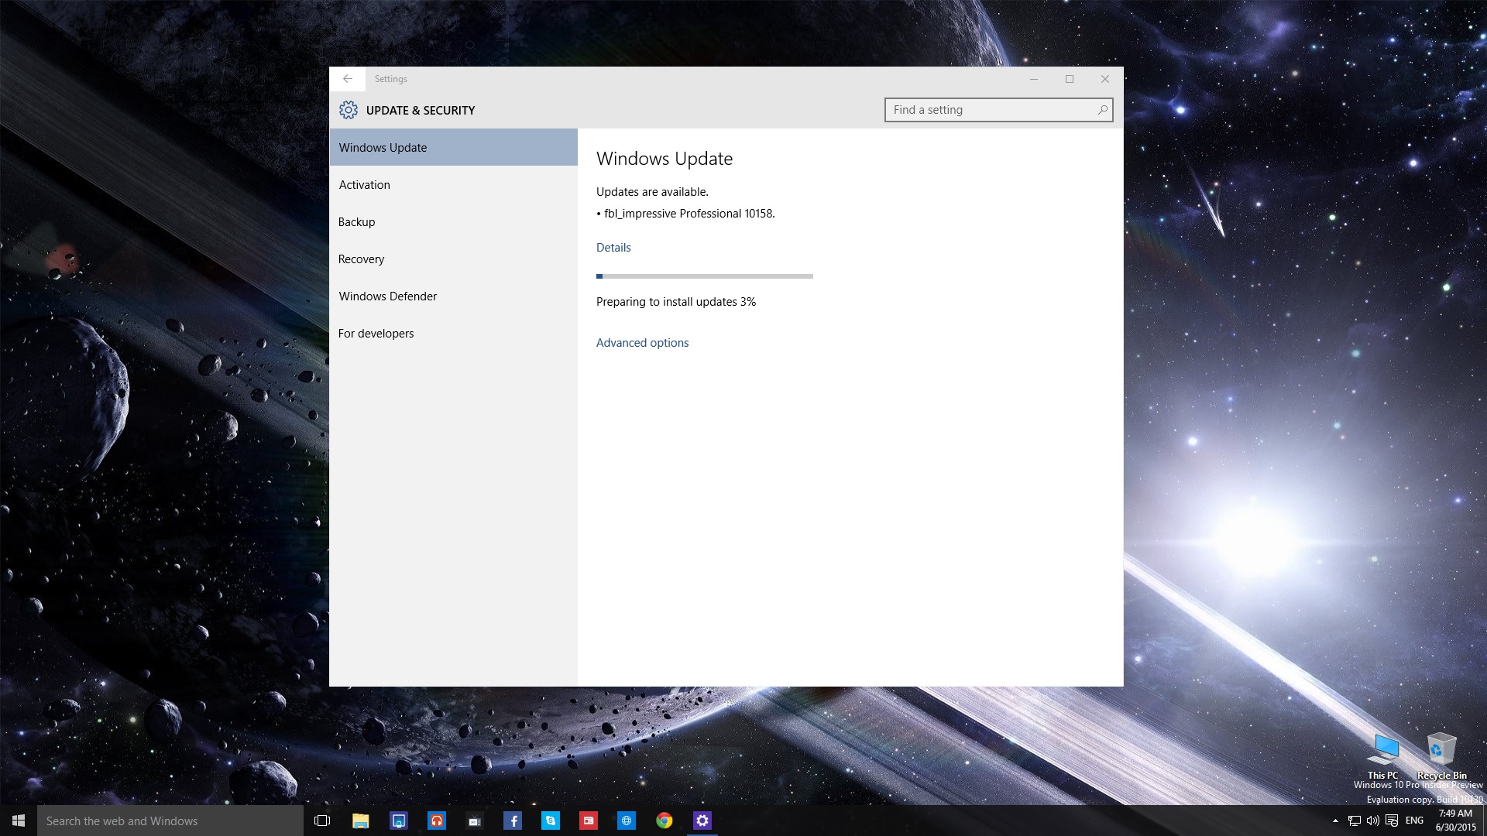
Task: Select the This PC desktop icon
Action: click(x=1383, y=756)
